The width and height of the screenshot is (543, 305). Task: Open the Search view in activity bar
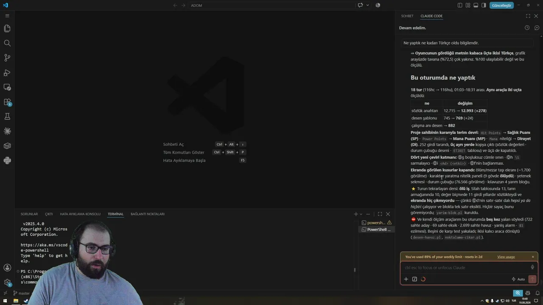coord(7,43)
